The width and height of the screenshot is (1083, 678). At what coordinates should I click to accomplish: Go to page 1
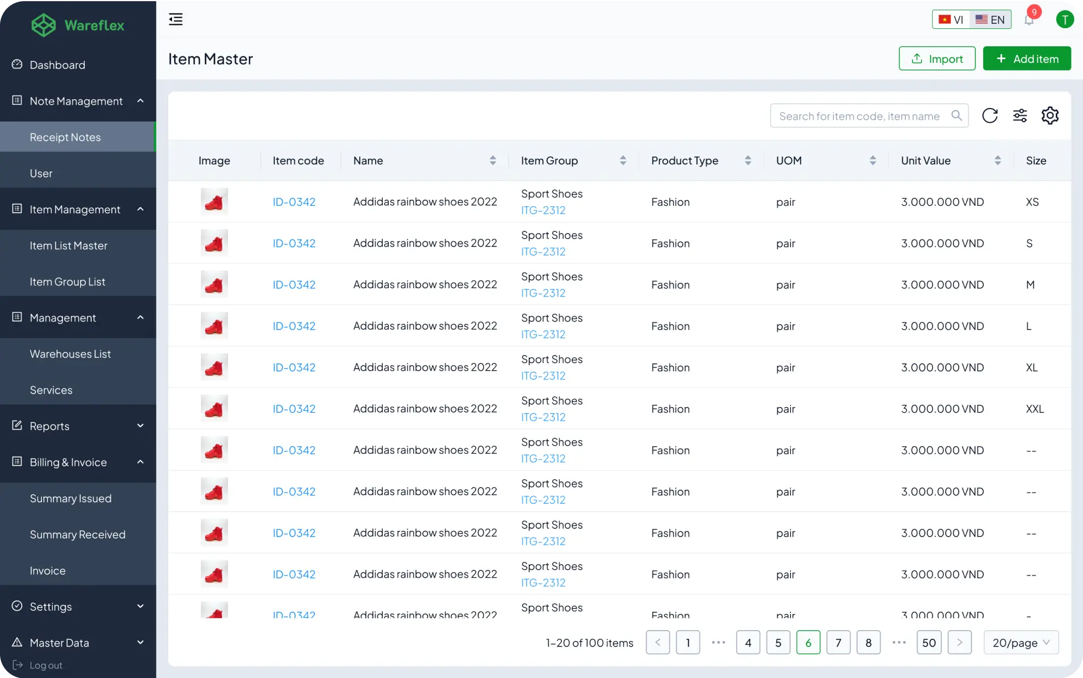click(688, 643)
